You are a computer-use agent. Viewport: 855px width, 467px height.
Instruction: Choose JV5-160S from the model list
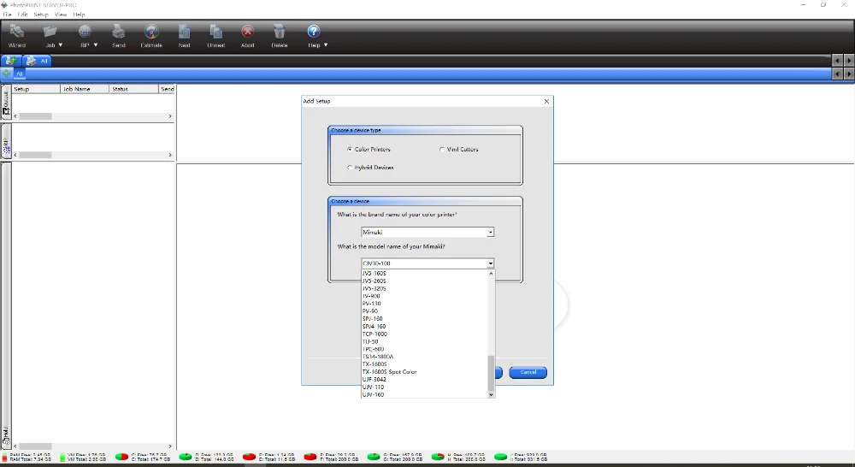point(425,274)
